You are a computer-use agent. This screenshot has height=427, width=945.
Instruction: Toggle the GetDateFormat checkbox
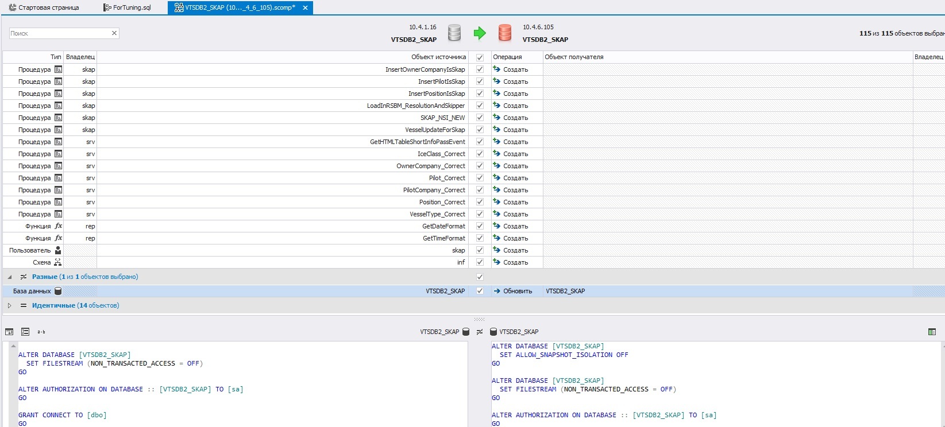tap(480, 226)
